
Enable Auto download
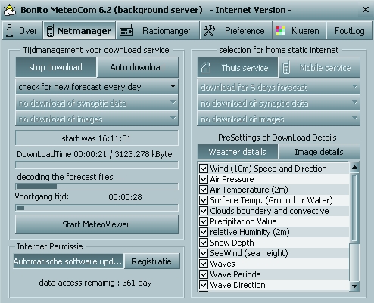[x=137, y=67]
